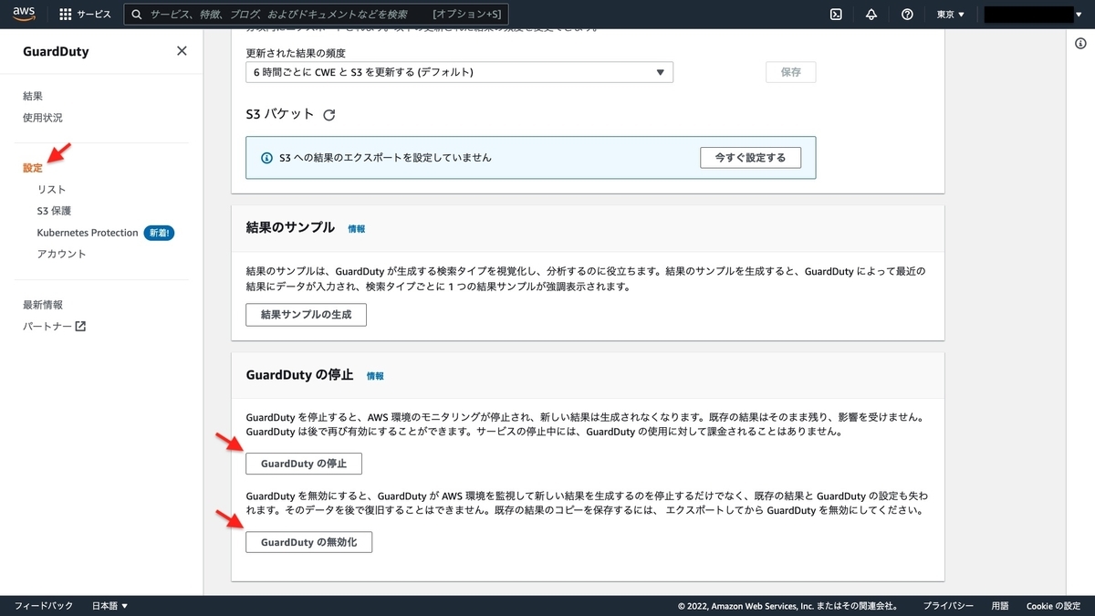This screenshot has width=1095, height=616.
Task: Refresh the S3 バケット section
Action: 329,114
